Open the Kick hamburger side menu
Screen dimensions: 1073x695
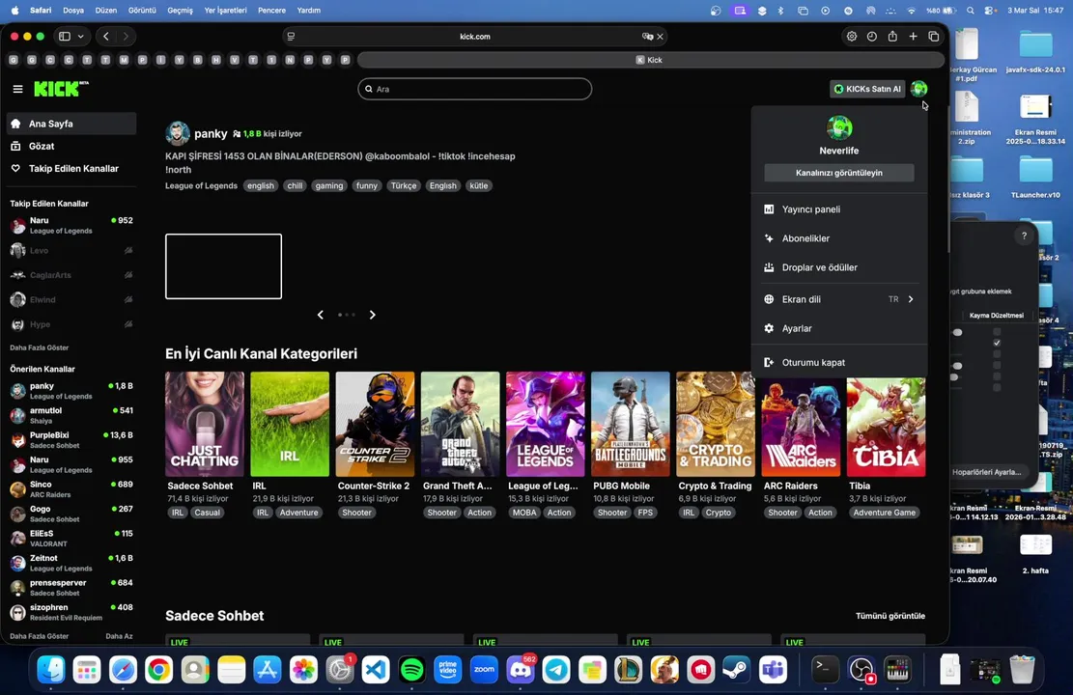pyautogui.click(x=17, y=89)
